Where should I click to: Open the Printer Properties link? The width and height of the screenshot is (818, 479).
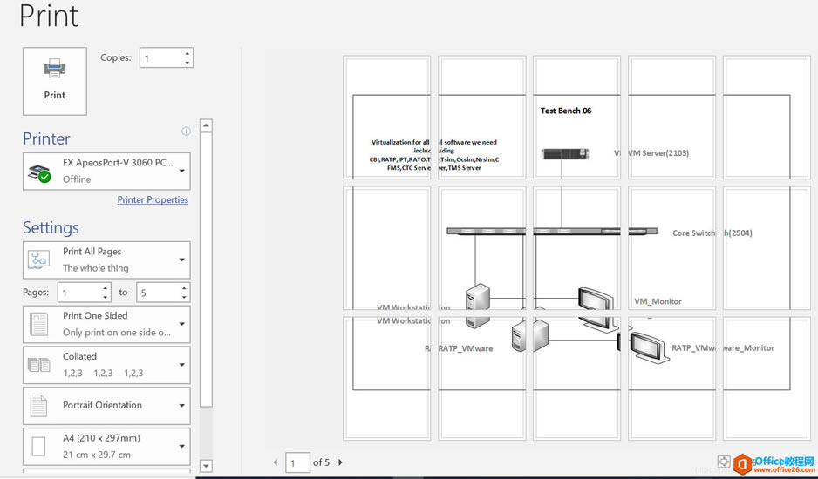pos(153,199)
